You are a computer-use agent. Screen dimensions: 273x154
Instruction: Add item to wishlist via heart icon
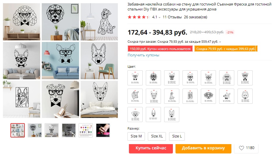tap(242, 148)
